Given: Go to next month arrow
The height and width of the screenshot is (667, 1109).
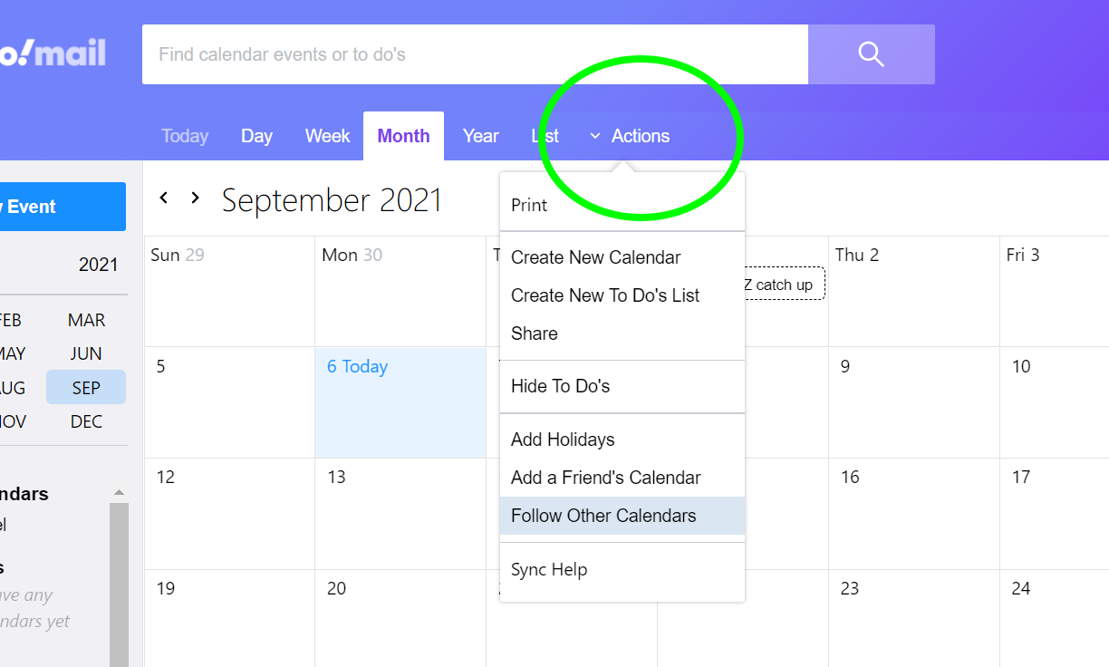Looking at the screenshot, I should [x=195, y=198].
